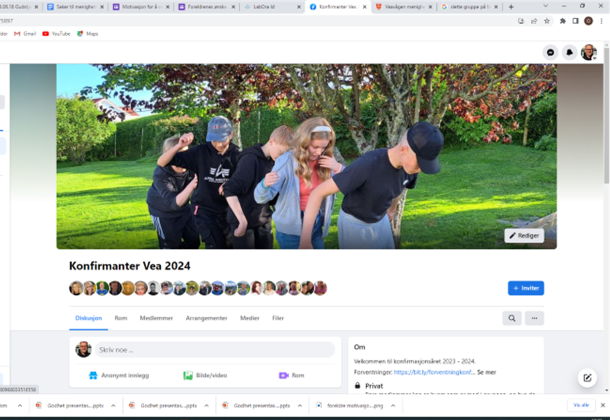This screenshot has width=610, height=420.
Task: Switch to the Foreldrenes ønske tab
Action: [x=207, y=7]
